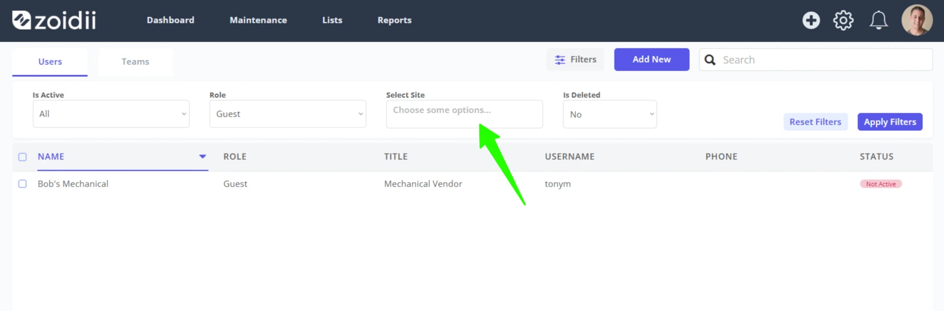Sort by the ROLE column header
The height and width of the screenshot is (311, 944).
[235, 156]
